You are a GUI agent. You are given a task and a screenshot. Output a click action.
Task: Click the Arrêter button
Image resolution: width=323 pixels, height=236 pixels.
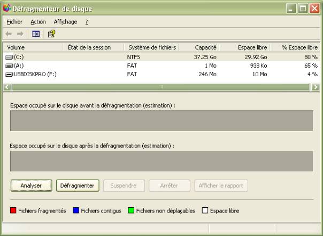point(169,185)
